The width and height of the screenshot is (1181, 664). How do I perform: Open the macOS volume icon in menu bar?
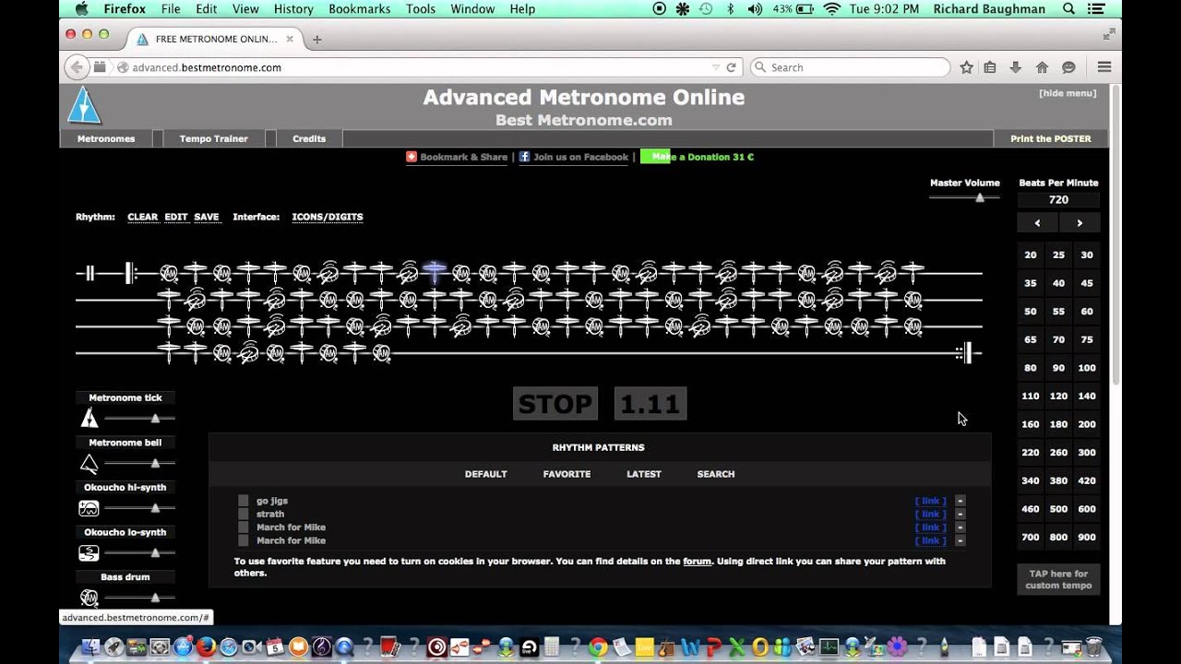(x=755, y=9)
